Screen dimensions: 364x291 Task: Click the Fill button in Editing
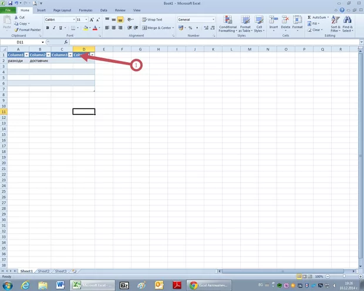click(314, 23)
